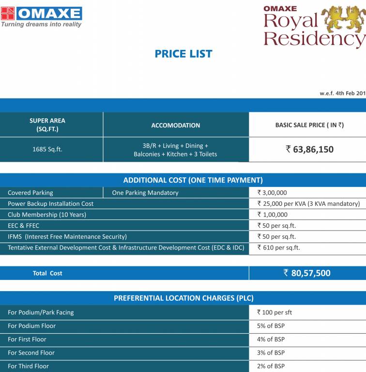The height and width of the screenshot is (372, 366).
Task: Select the '3B/R + Living + Dining' accommodation cell
Action: (x=175, y=150)
